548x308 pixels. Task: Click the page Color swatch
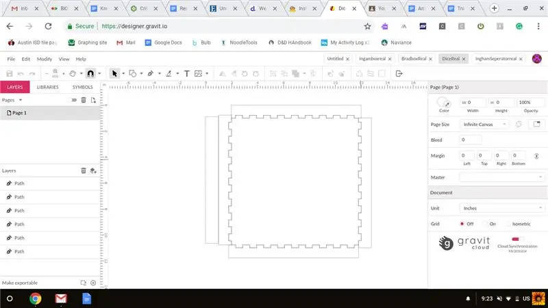tap(443, 103)
